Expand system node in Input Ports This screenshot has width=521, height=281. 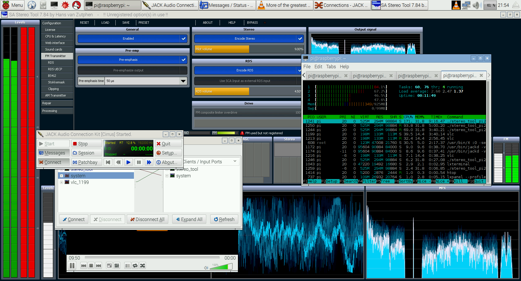tap(167, 176)
